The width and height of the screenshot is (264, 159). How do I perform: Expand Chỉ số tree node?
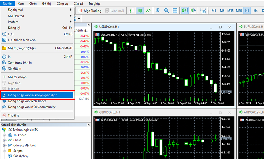pos(4,140)
